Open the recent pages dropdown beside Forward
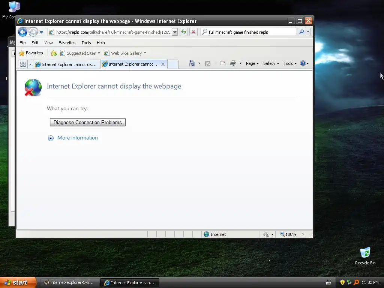This screenshot has height=288, width=384. (41, 32)
